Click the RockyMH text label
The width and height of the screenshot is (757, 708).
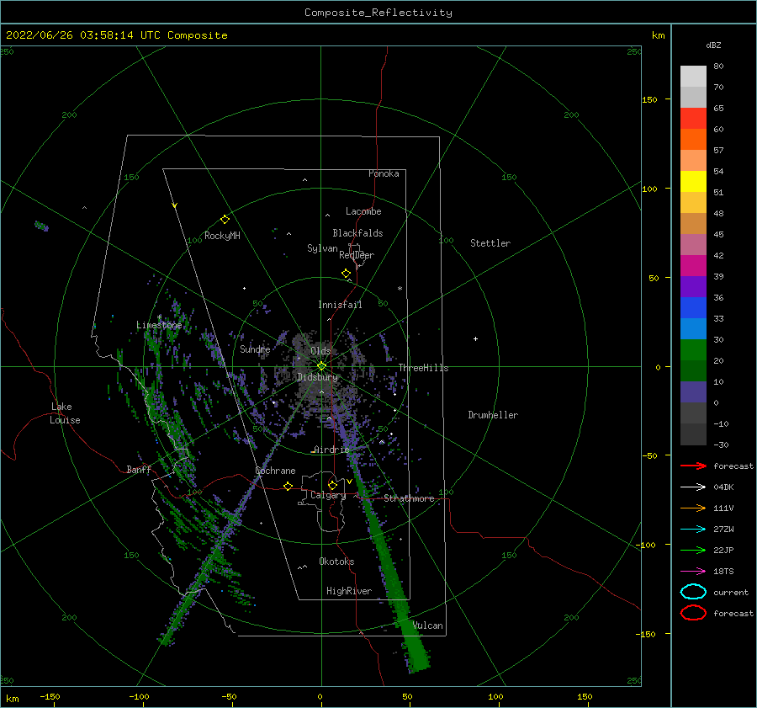point(222,236)
